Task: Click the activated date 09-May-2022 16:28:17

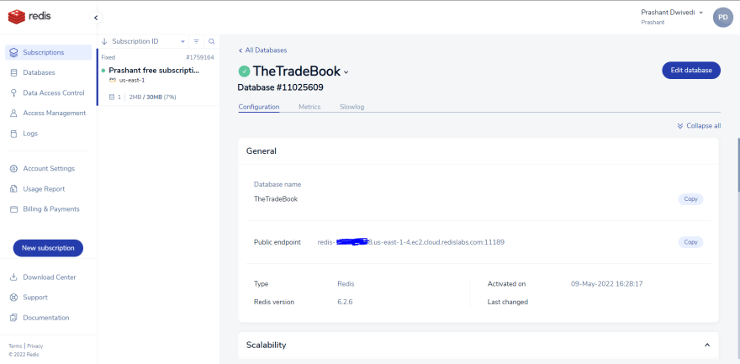Action: point(606,284)
